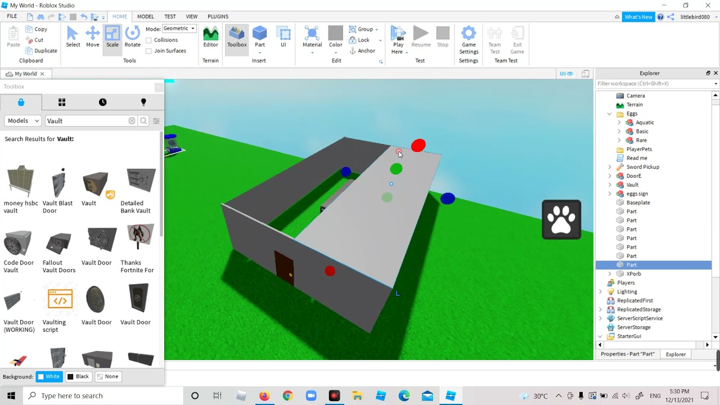
Task: Select ServerStorage in the Explorer
Action: coord(633,327)
